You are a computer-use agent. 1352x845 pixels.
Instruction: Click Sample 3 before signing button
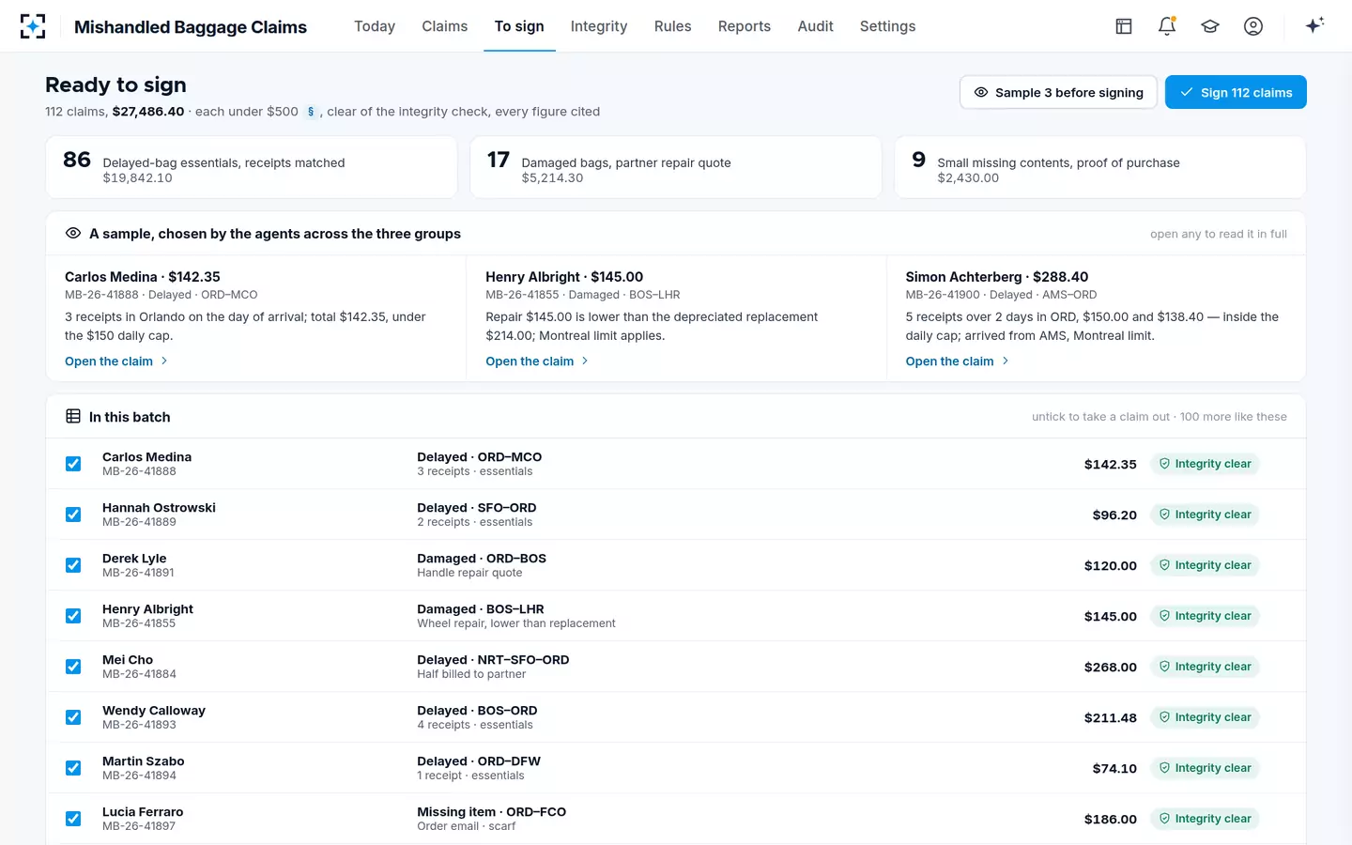coord(1058,92)
